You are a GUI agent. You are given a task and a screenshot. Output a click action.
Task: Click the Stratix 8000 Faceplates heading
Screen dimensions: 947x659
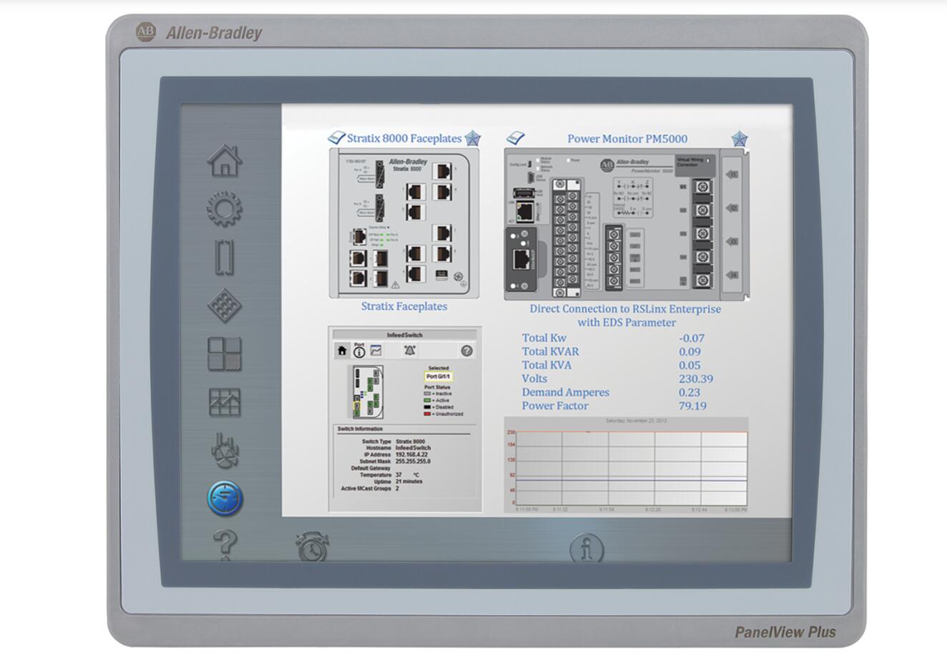point(404,138)
